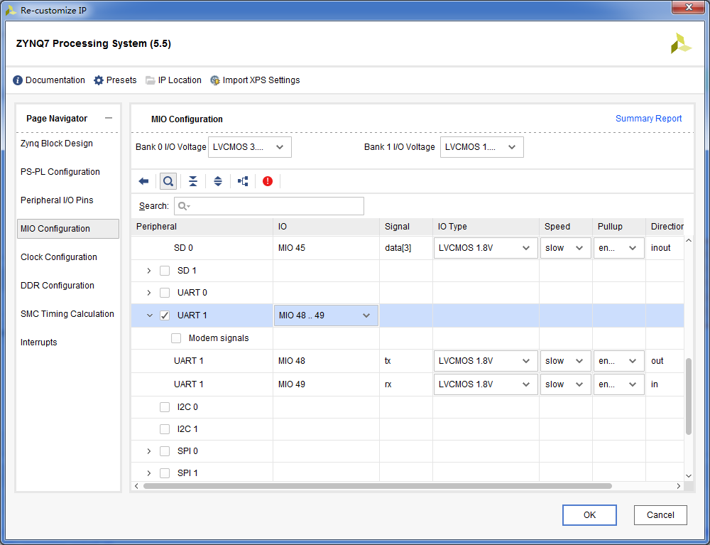Enable the UART 0 checkbox
Viewport: 710px width, 545px height.
165,293
